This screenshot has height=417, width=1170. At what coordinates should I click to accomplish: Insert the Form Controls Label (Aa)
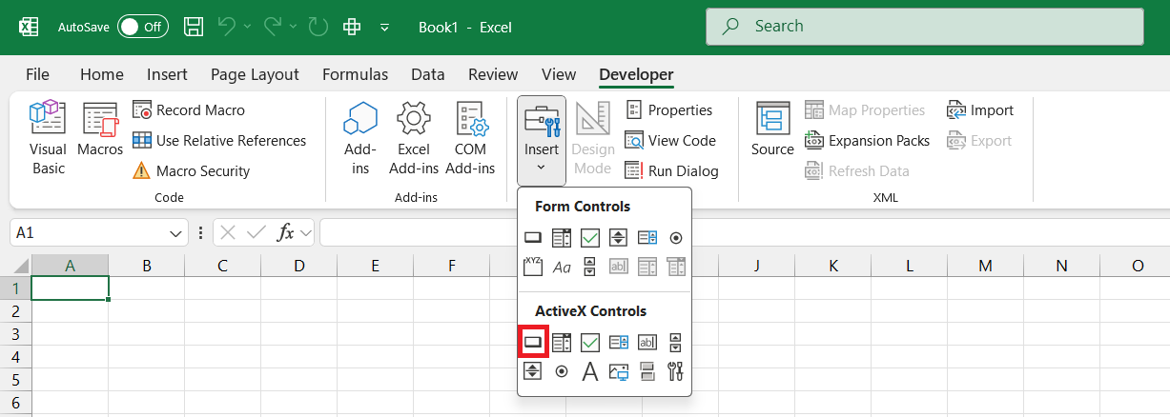[562, 267]
